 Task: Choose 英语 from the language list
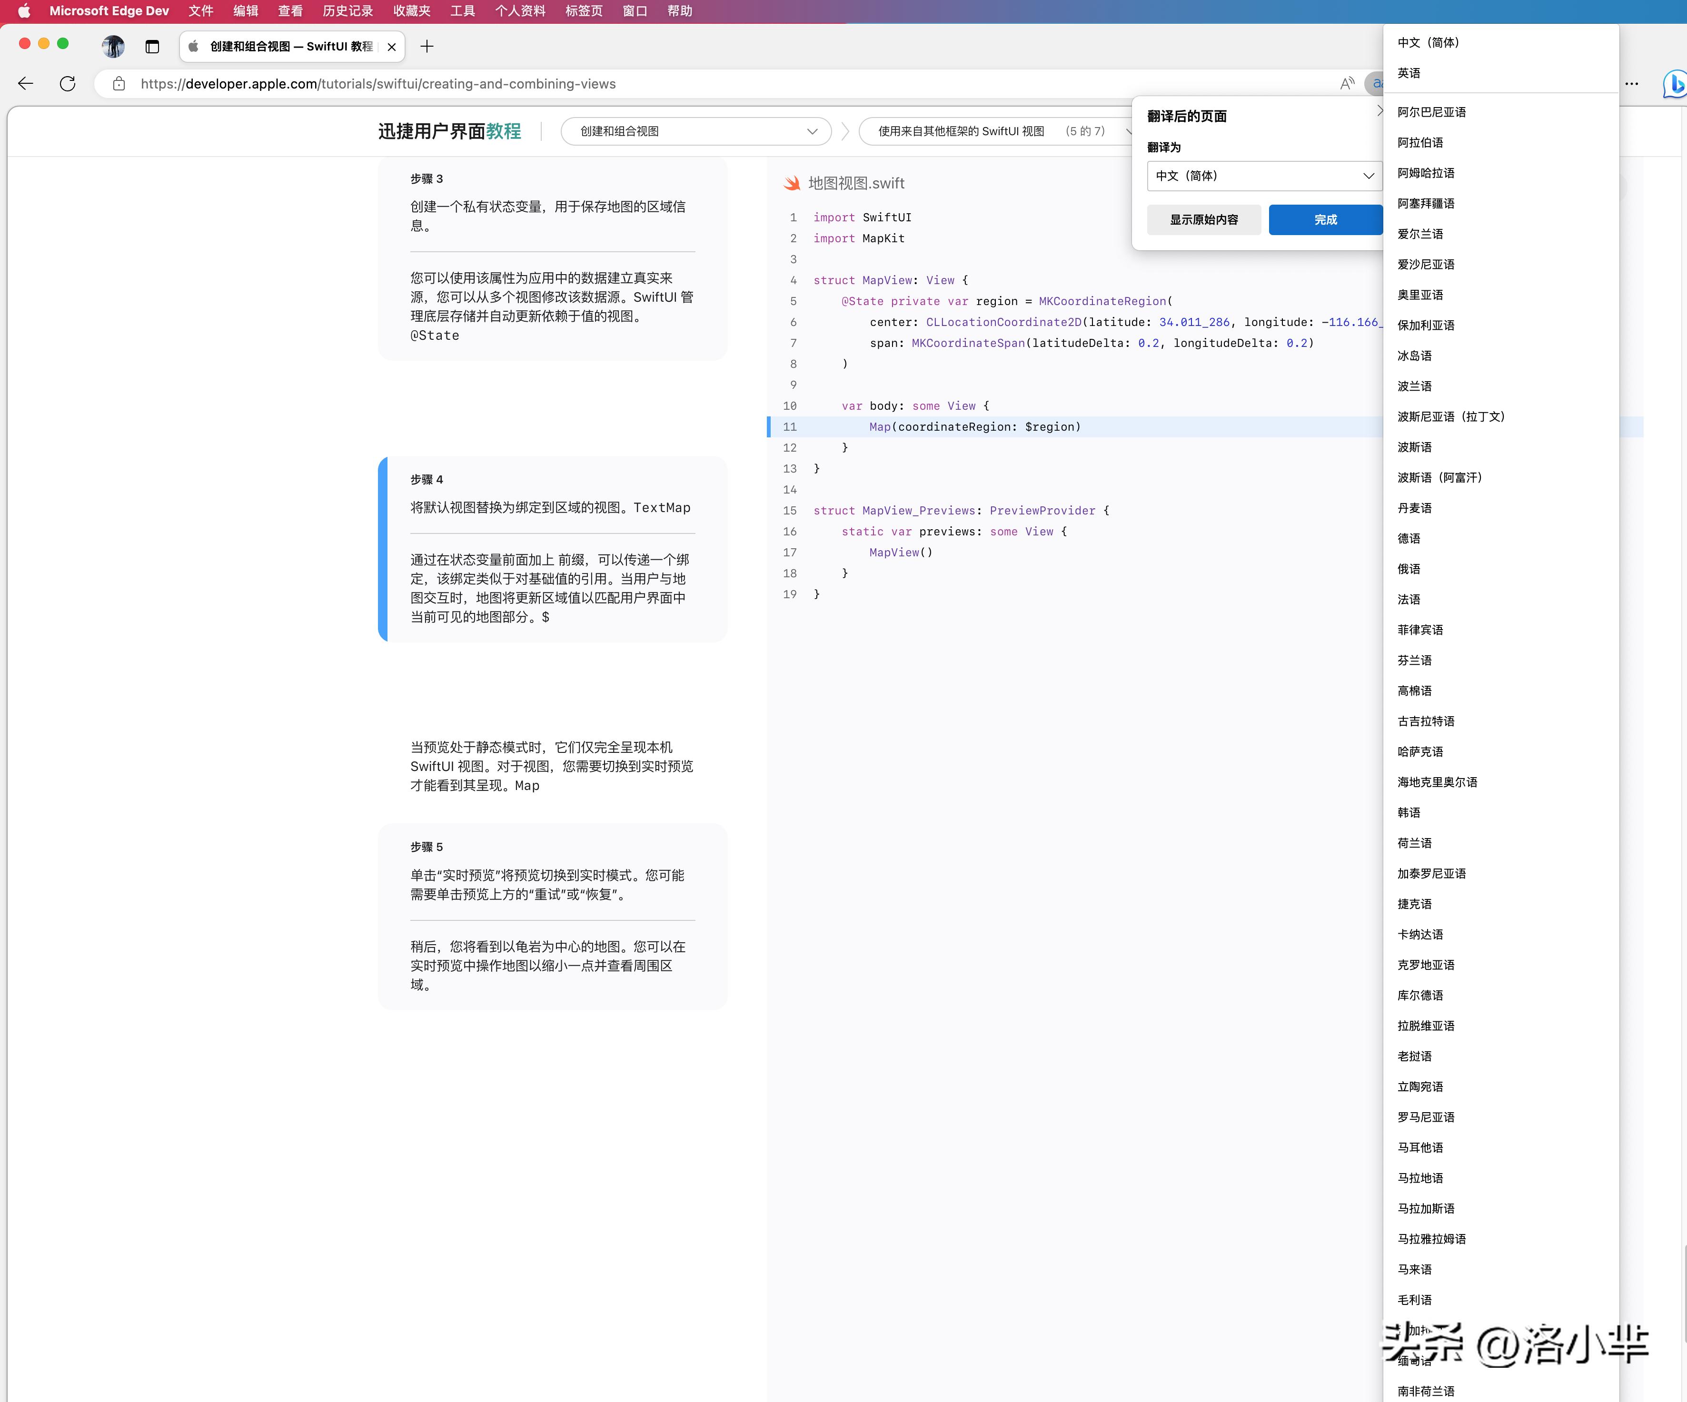(1409, 73)
